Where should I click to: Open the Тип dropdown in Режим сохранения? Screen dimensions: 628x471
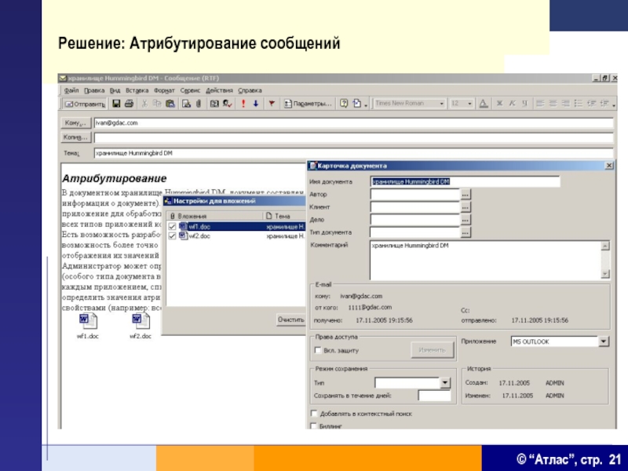(445, 382)
